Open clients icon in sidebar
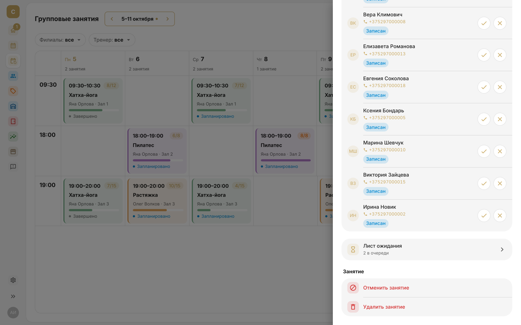 pos(13,76)
